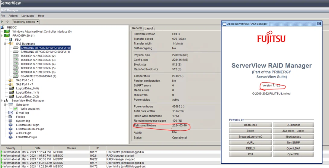Switch to the General tab
The height and width of the screenshot is (168, 329).
coord(137,28)
